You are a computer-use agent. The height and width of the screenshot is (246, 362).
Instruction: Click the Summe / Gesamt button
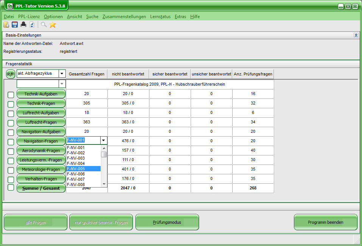41,188
